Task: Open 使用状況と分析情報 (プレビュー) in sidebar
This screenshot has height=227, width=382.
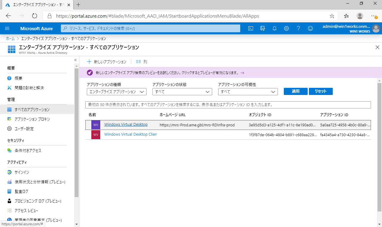Action: (40, 182)
